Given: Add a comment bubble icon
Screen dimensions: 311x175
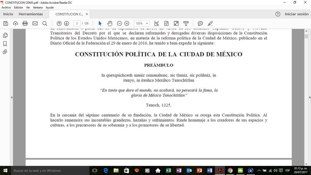Looking at the screenshot, I should pyautogui.click(x=200, y=24).
